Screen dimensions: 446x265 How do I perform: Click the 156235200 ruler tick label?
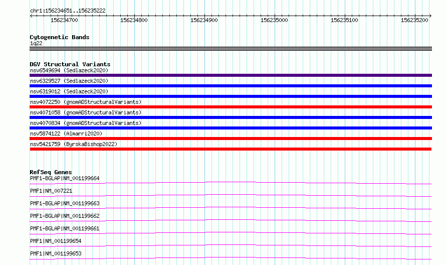414,20
